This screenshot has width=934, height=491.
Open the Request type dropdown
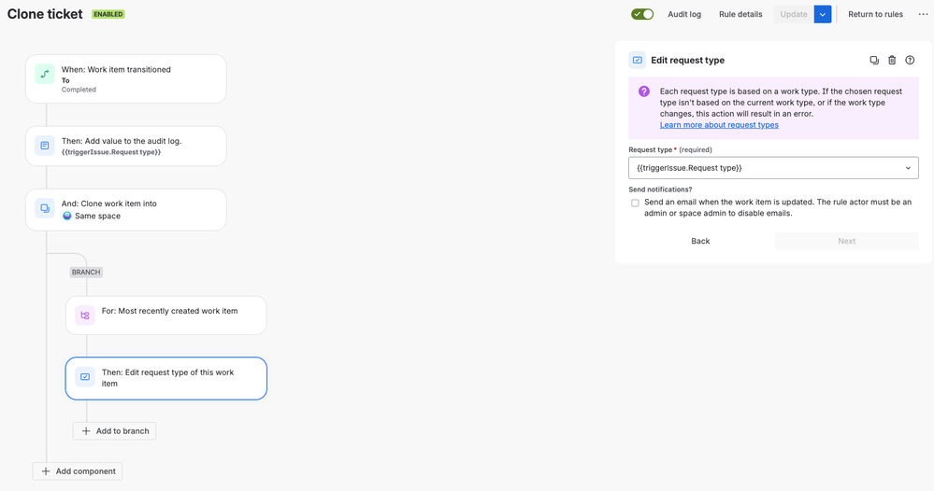[773, 168]
